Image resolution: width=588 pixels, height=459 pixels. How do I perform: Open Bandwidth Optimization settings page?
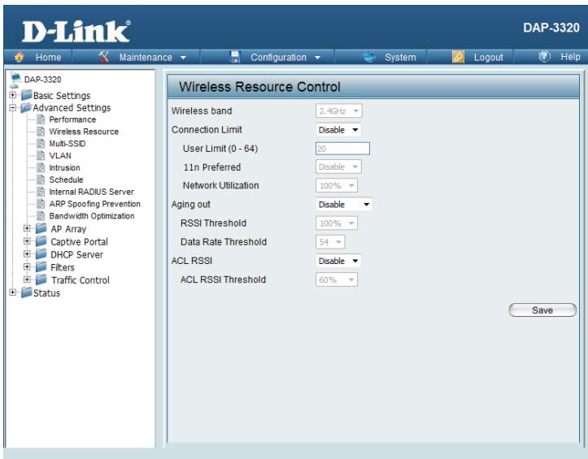click(92, 216)
